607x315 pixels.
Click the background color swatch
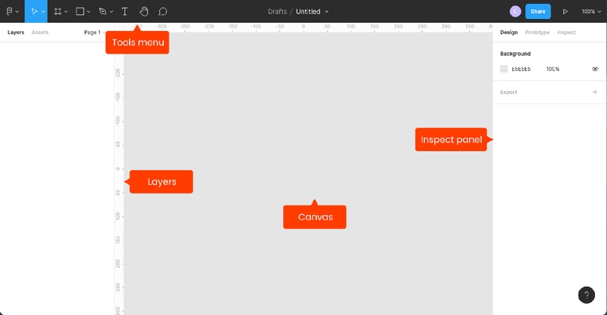coord(504,69)
